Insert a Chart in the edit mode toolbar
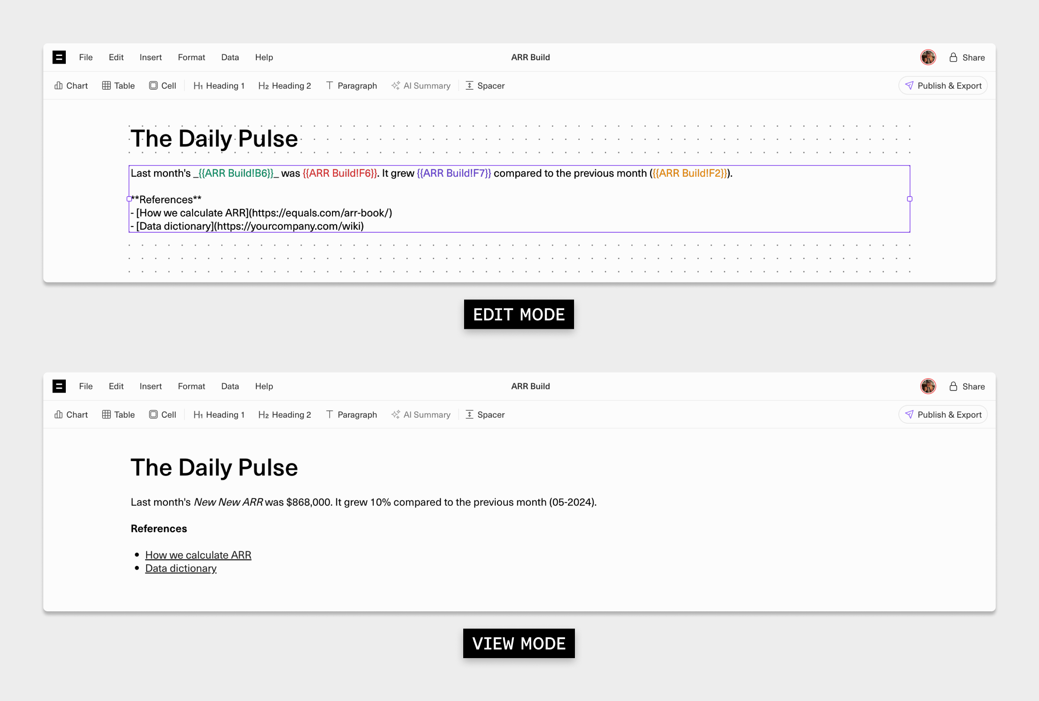The width and height of the screenshot is (1039, 701). coord(71,85)
